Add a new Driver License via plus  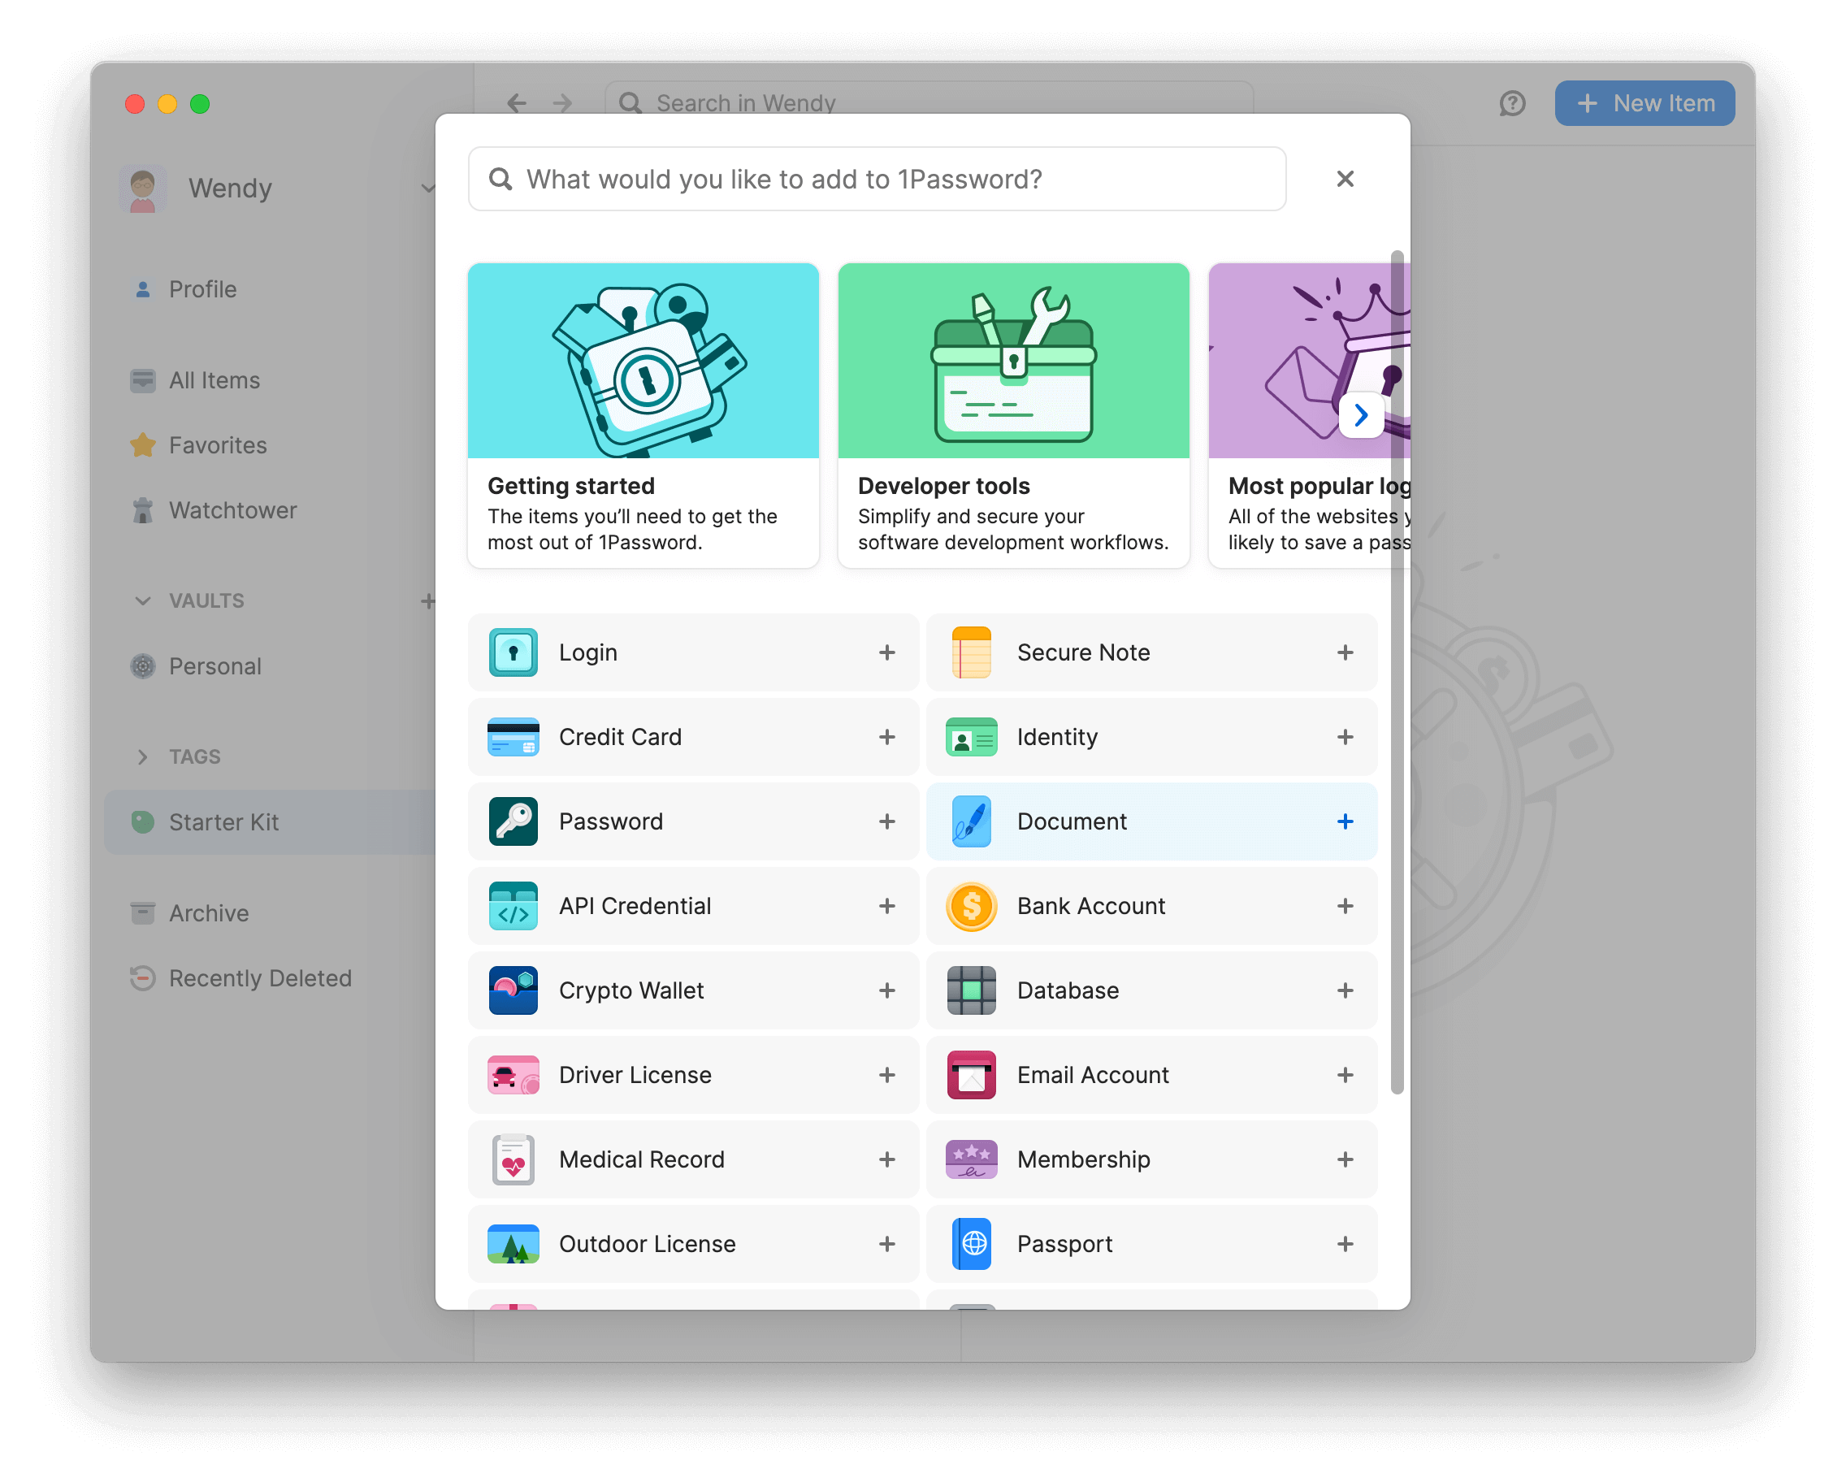[887, 1075]
